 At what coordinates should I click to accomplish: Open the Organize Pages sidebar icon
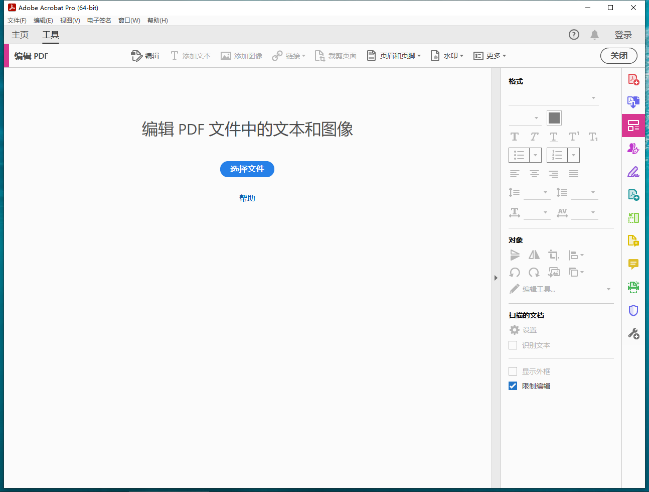(633, 218)
